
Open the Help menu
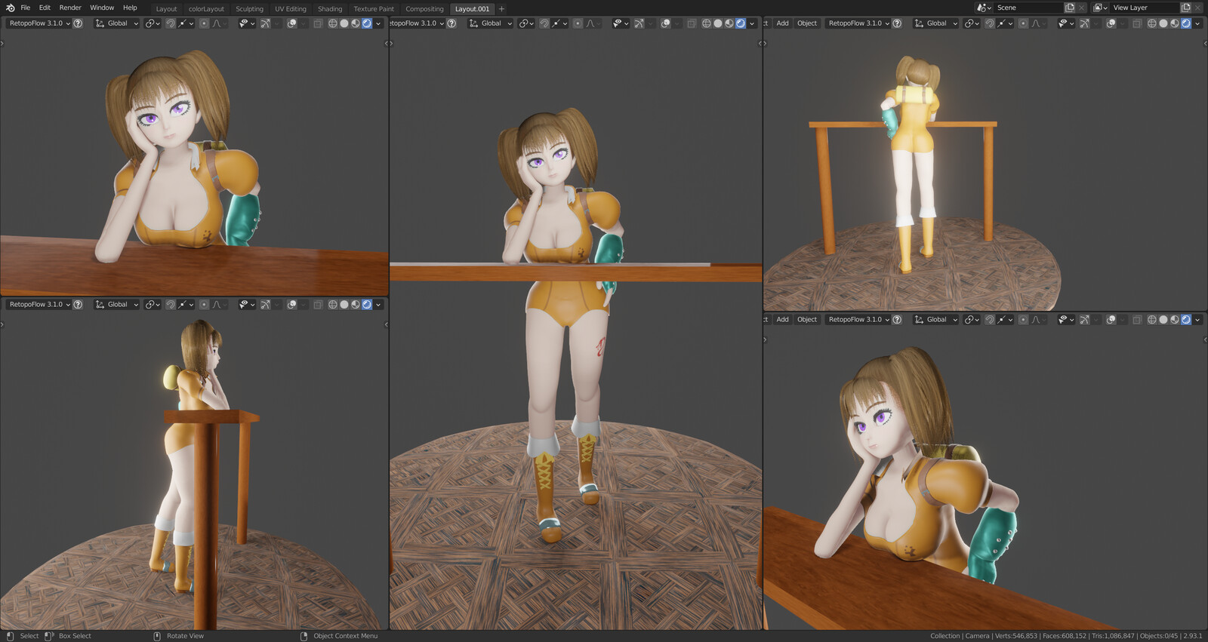pos(130,8)
